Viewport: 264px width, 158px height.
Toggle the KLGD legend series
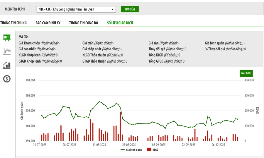pos(154,150)
